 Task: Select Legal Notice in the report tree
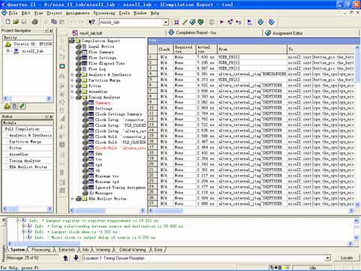click(x=101, y=47)
